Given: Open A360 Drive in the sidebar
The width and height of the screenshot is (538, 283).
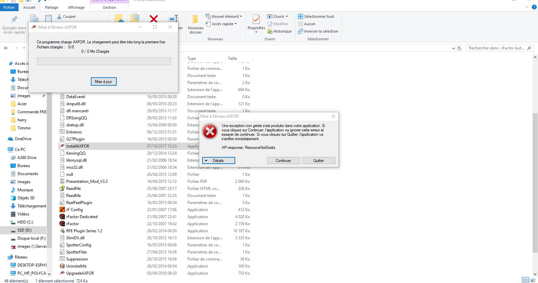Looking at the screenshot, I should tap(27, 158).
